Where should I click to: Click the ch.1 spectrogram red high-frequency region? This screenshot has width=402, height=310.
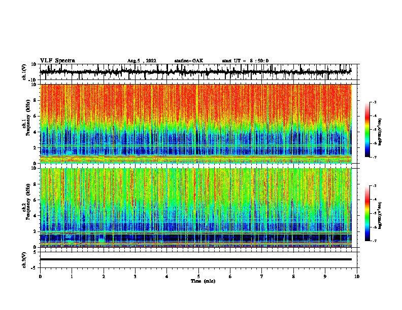tap(196, 102)
